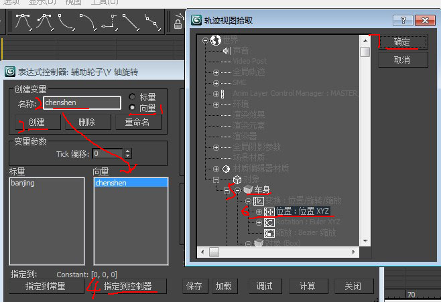Image resolution: width=441 pixels, height=302 pixels.
Task: Click 指定到控制器 button
Action: coord(128,286)
